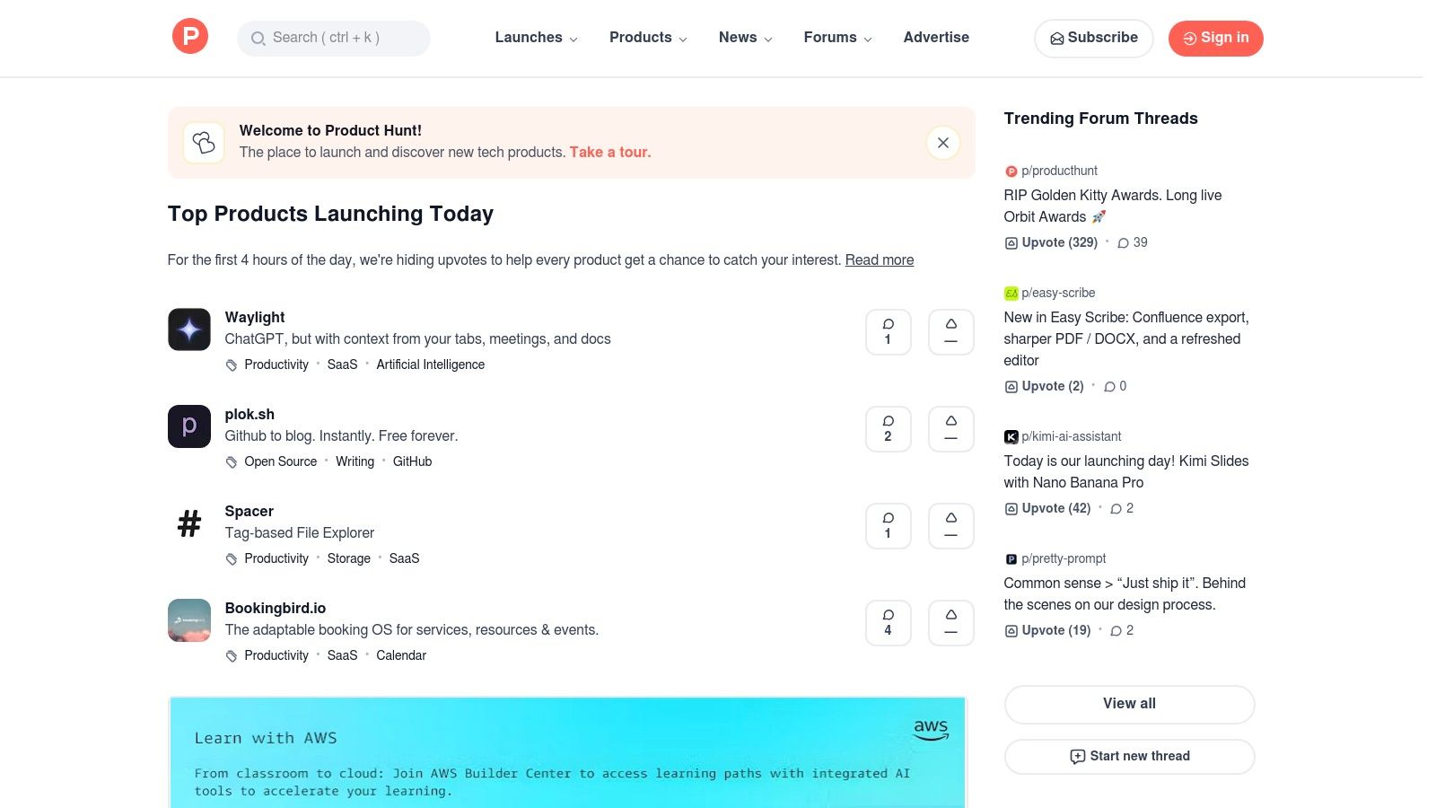The width and height of the screenshot is (1436, 808).
Task: Dismiss the Welcome to Product Hunt banner
Action: (x=943, y=143)
